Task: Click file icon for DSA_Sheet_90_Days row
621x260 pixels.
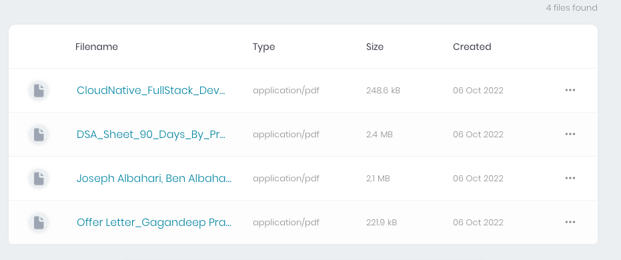Action: point(39,135)
